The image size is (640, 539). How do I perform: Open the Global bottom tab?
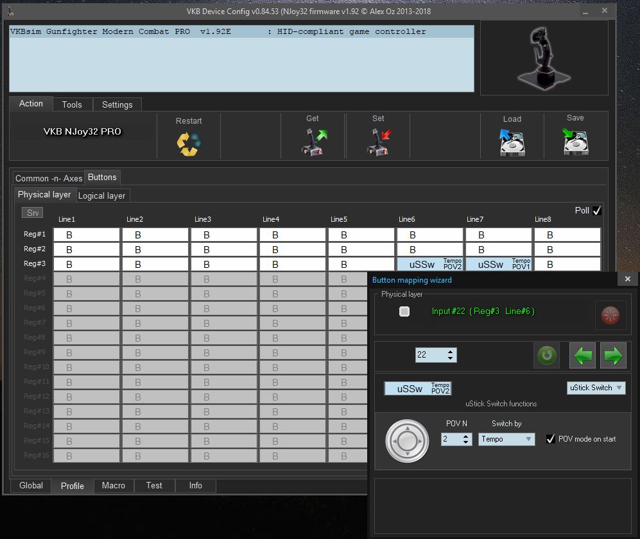(x=31, y=486)
